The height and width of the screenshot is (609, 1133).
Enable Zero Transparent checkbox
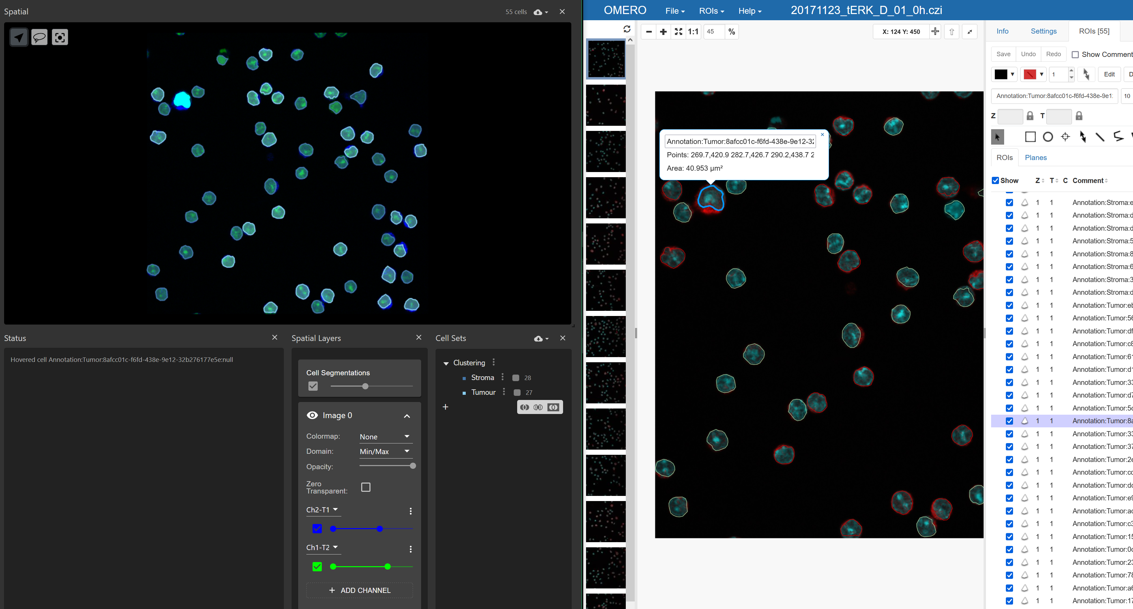pos(365,487)
